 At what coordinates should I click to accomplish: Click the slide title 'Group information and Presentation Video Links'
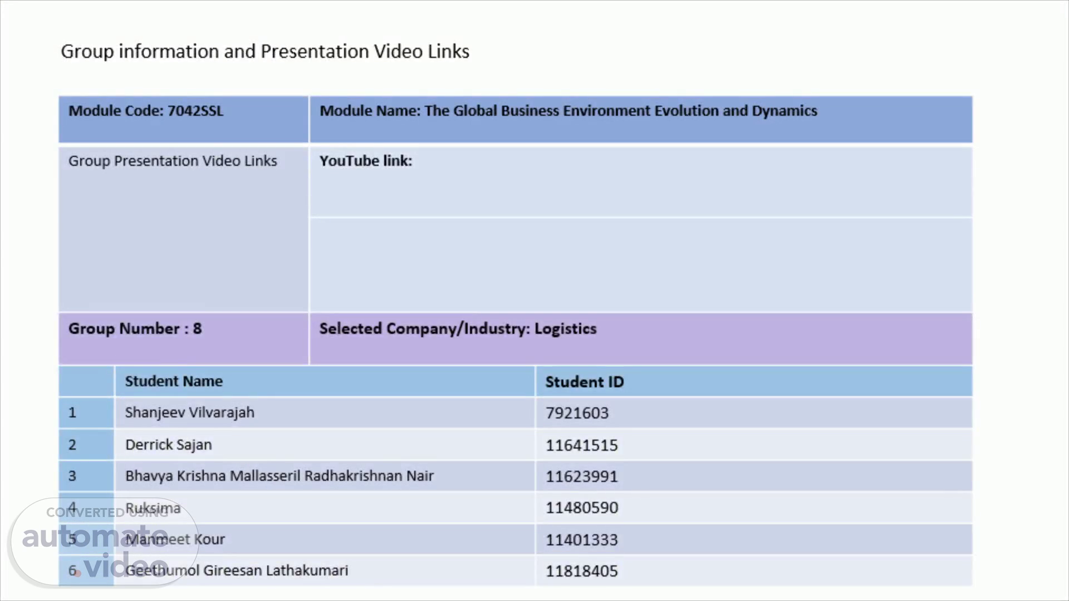(265, 51)
